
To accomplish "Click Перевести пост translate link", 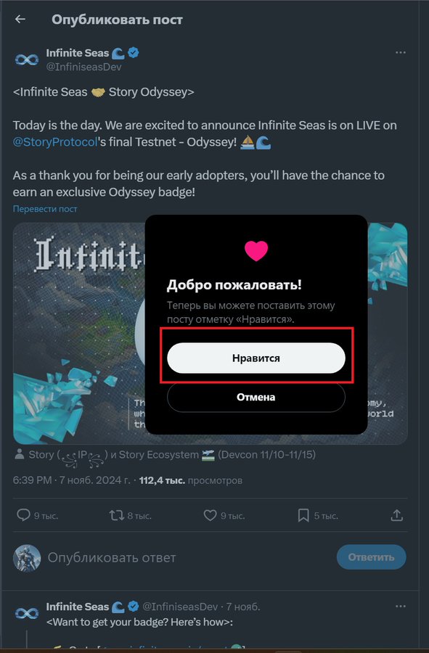I will tap(45, 209).
